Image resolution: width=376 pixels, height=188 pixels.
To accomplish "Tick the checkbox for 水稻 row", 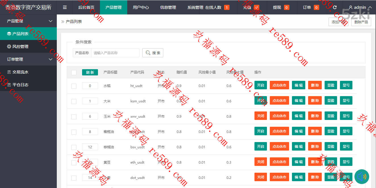I will click(74, 86).
